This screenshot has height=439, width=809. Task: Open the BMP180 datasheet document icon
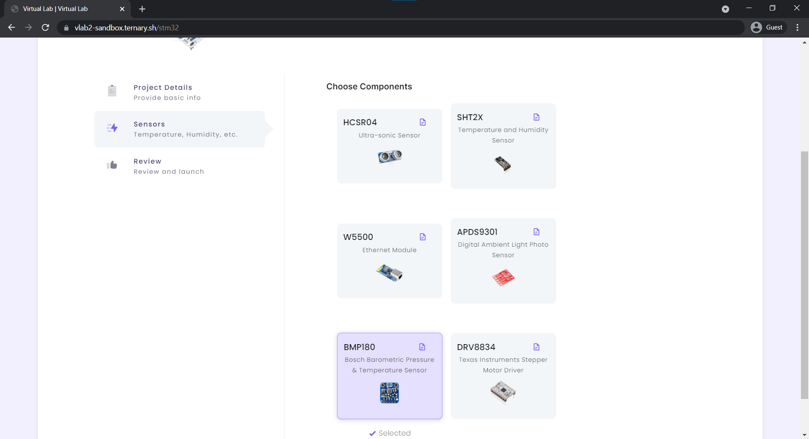tap(422, 347)
